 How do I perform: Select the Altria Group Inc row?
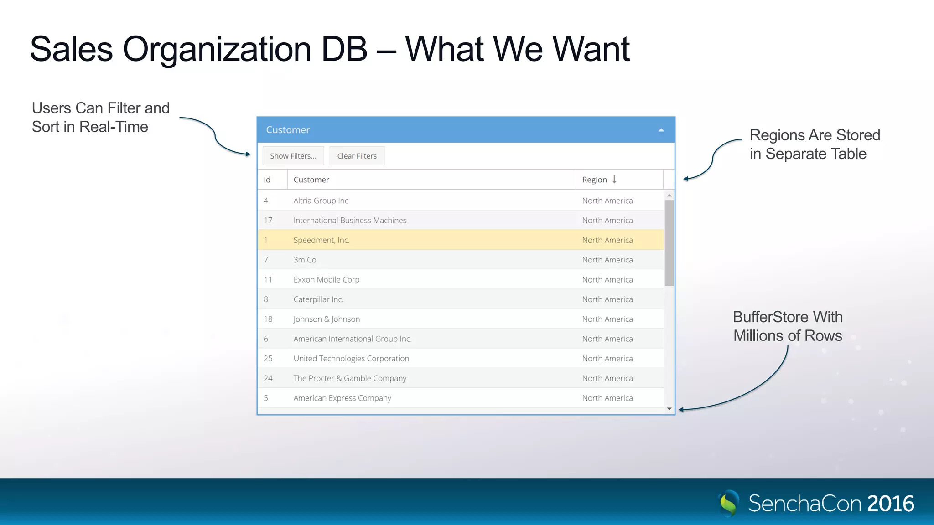point(461,201)
